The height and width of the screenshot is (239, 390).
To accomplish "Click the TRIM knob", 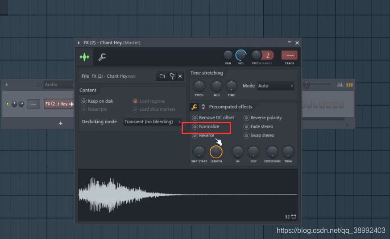I will [x=288, y=152].
